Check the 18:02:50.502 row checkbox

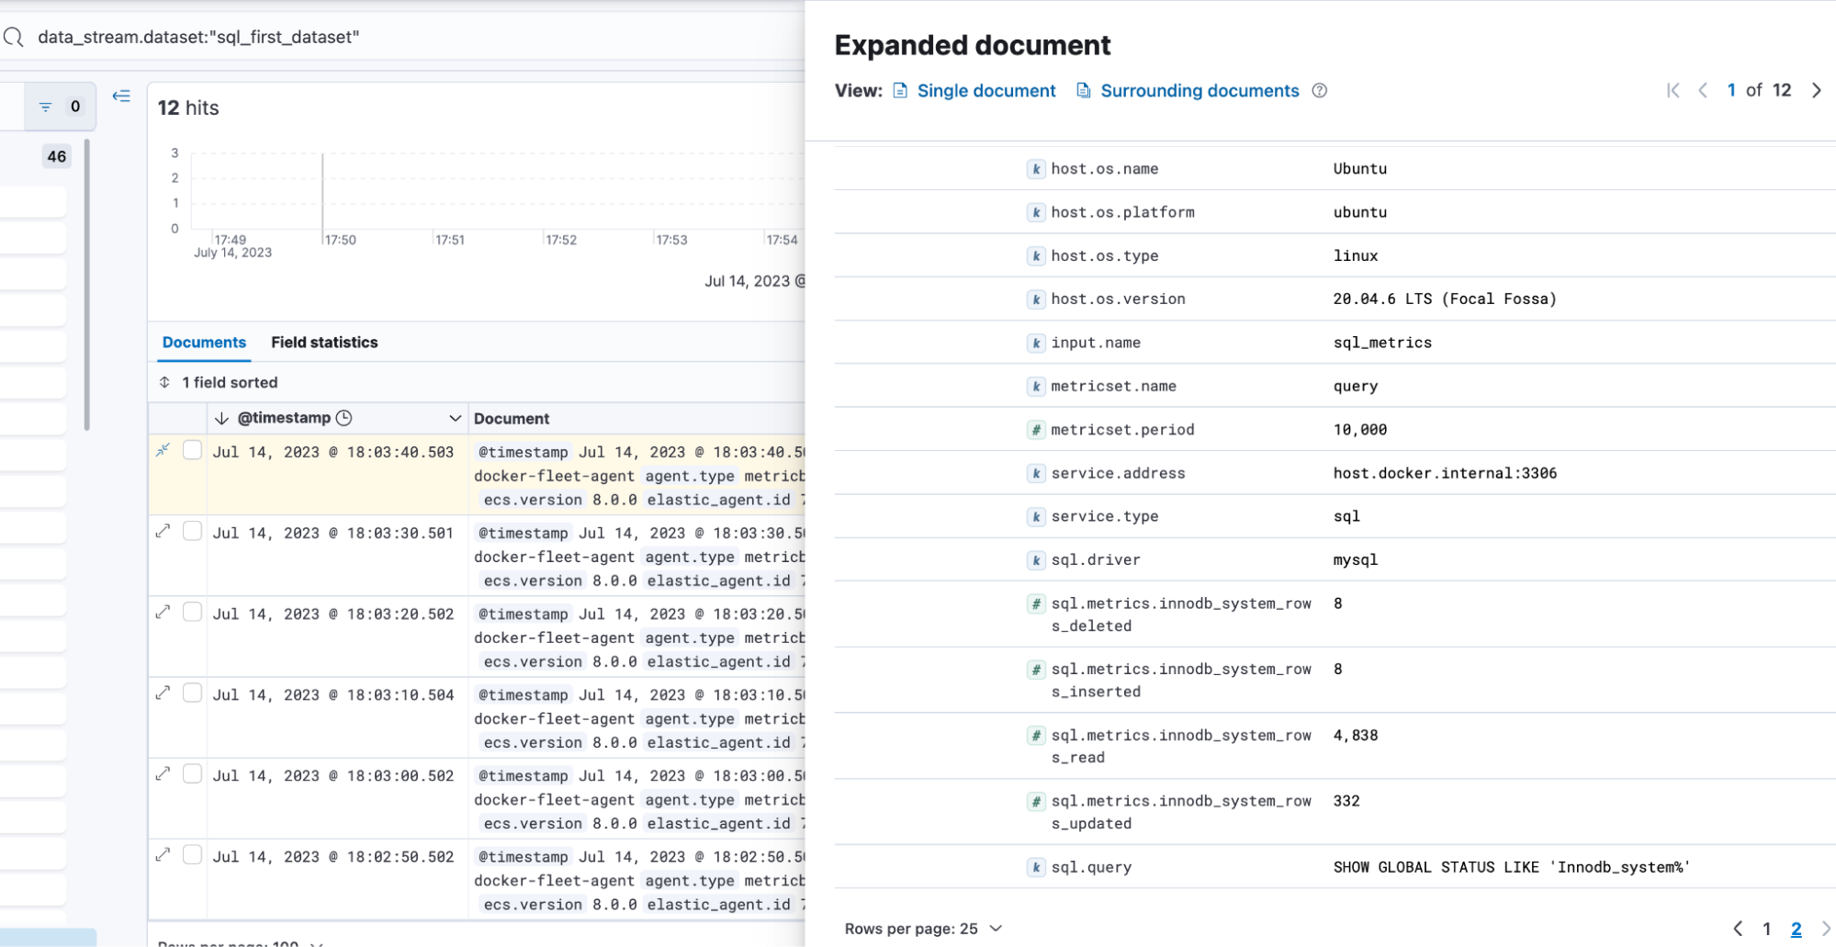(192, 854)
